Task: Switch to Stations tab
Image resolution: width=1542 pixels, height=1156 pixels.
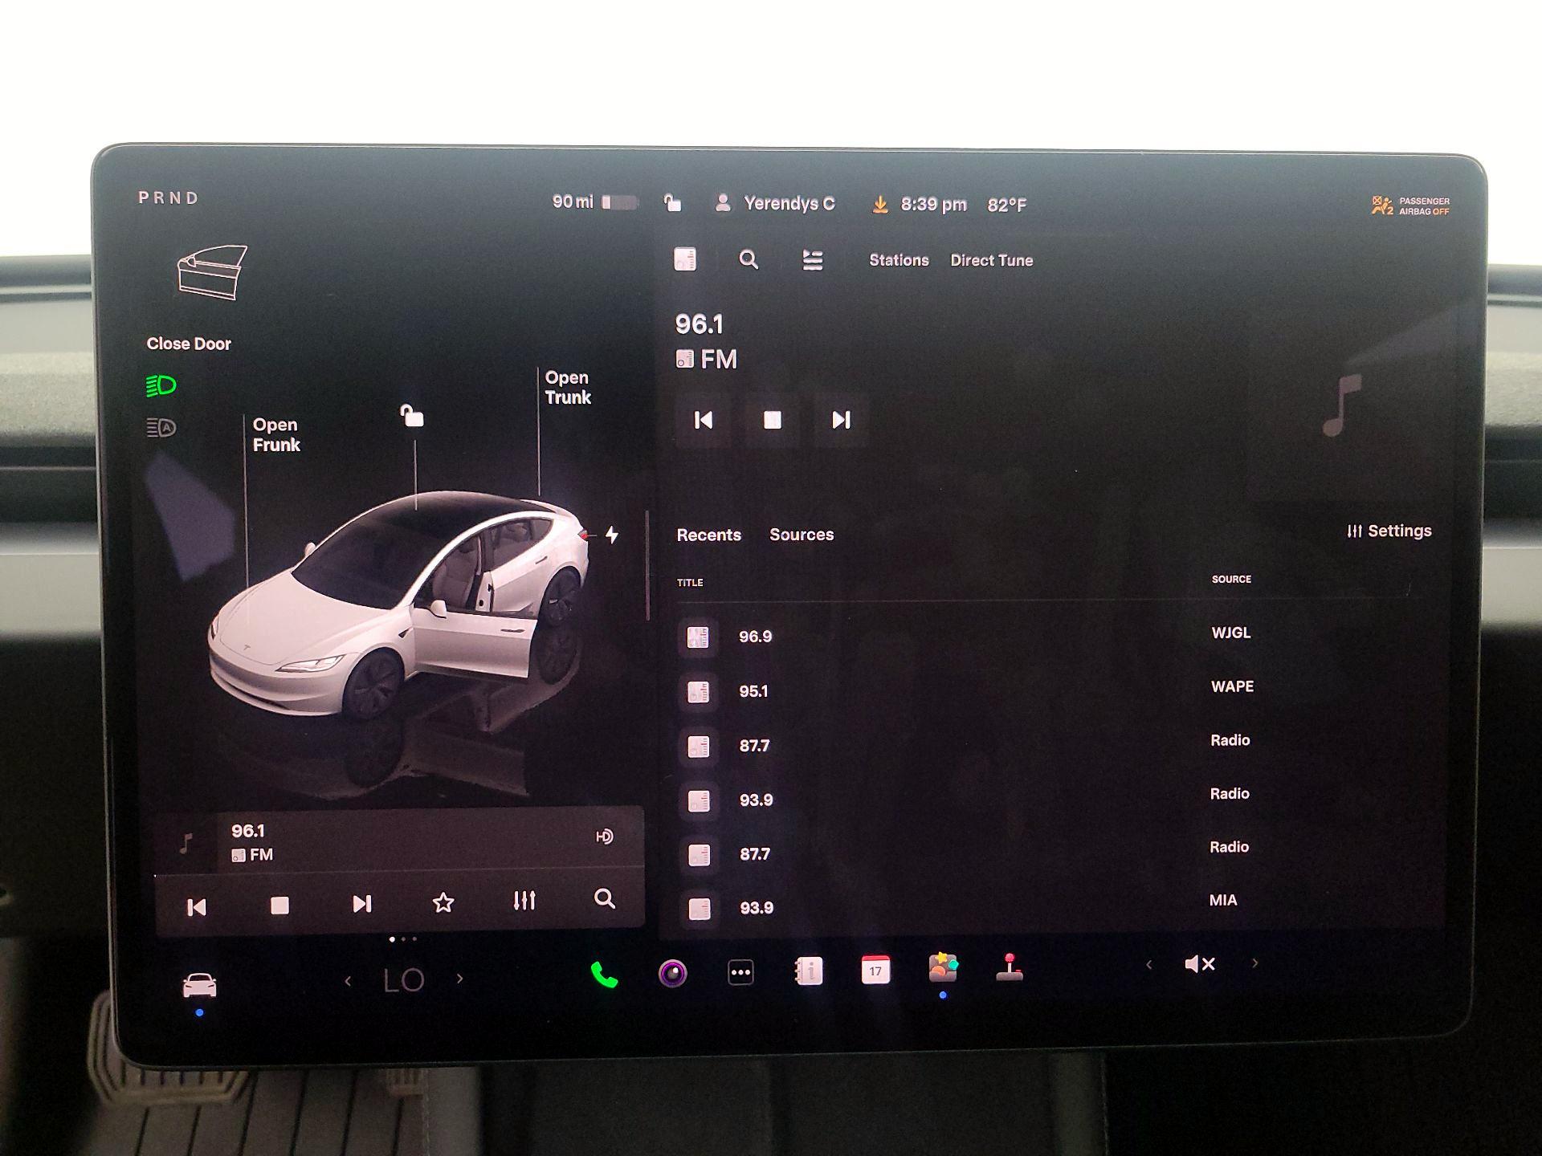Action: [899, 260]
